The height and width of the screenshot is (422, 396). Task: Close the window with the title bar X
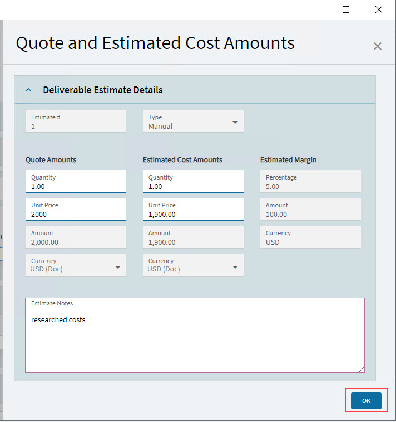pos(379,9)
